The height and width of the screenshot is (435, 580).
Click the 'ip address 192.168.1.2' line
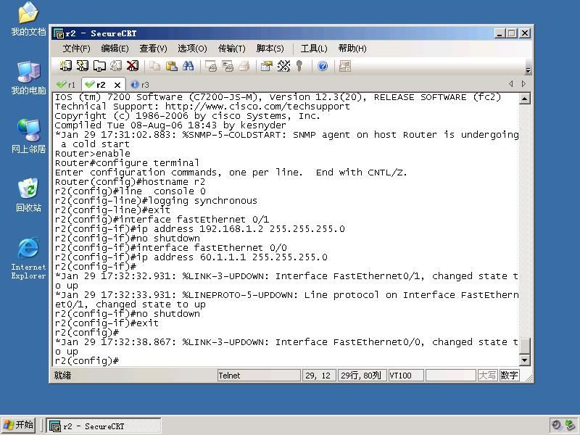pos(200,229)
